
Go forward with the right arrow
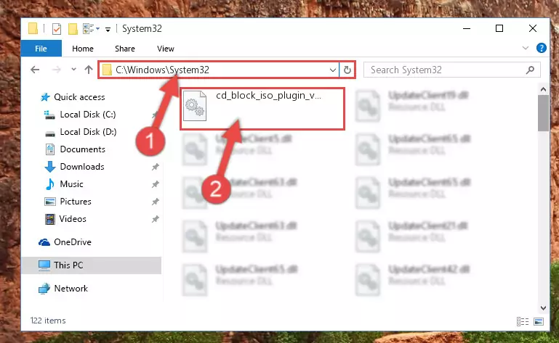click(x=56, y=70)
